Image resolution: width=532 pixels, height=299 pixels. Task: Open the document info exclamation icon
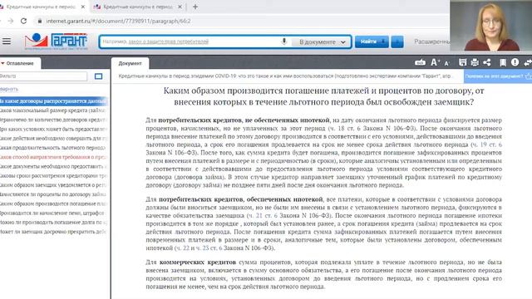[515, 62]
